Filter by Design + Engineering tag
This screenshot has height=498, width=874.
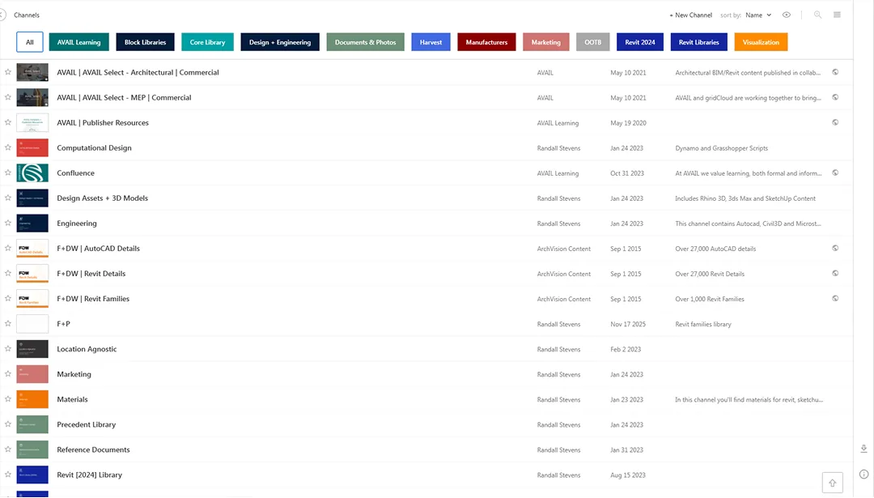coord(280,42)
